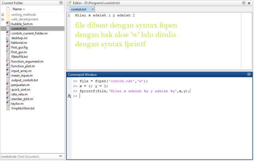Screen dimensions: 254x161
Task: Close the contoh.txt editor tab
Action: coord(92,9)
